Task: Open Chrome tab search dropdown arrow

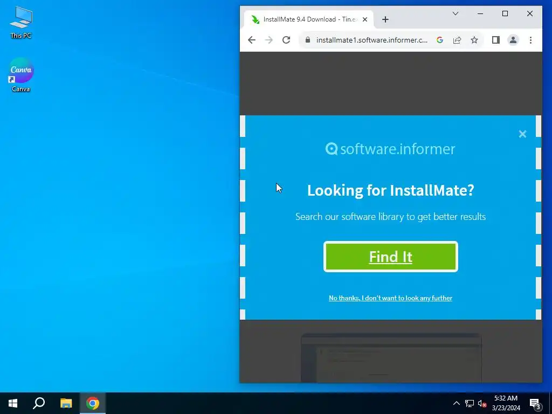Action: pos(455,13)
